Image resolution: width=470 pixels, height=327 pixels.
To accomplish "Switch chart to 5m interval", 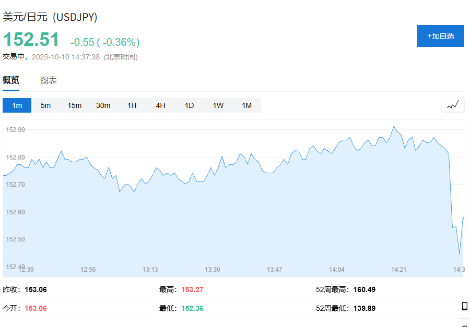I will click(46, 105).
